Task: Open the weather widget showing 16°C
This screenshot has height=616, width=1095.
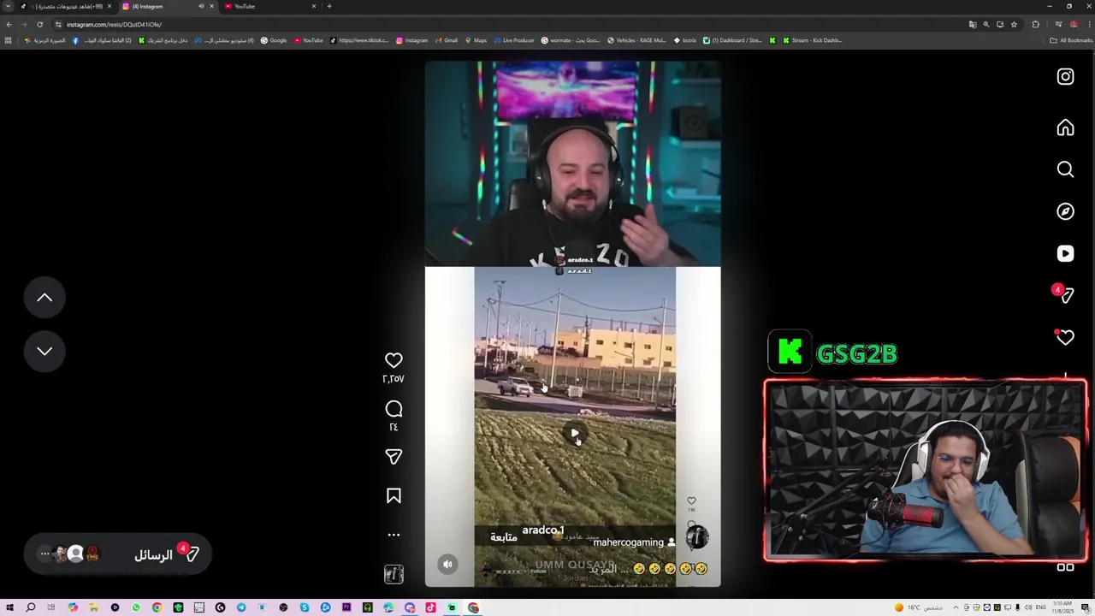Action: (x=919, y=607)
